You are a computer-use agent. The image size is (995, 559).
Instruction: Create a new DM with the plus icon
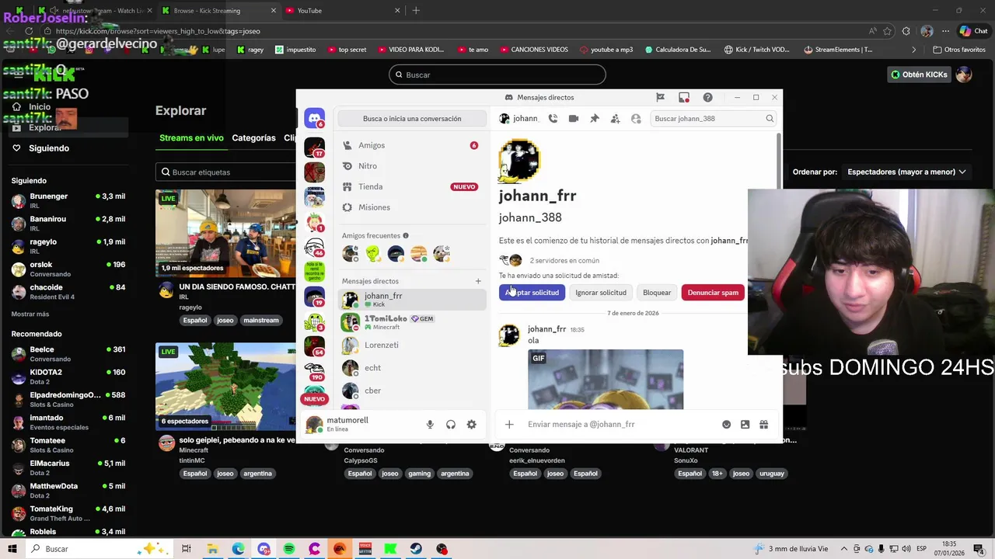478,281
